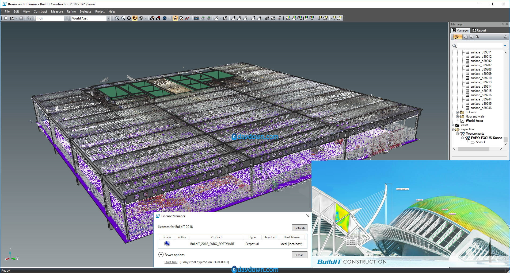The width and height of the screenshot is (510, 273).
Task: Click the FFL floor flatness icon
Action: click(x=311, y=18)
